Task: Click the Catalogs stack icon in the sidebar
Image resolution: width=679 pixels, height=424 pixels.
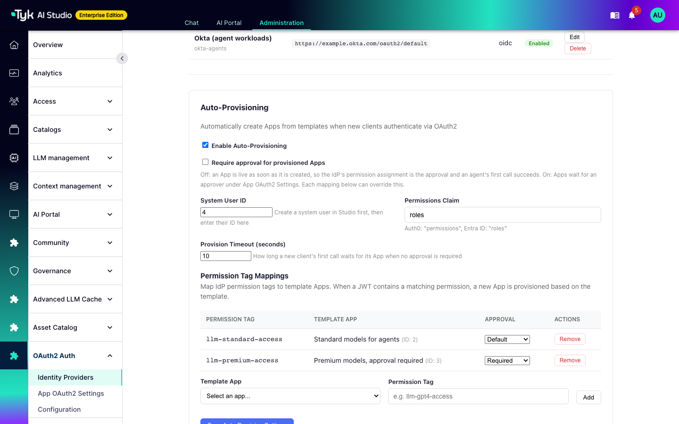Action: coord(14,130)
